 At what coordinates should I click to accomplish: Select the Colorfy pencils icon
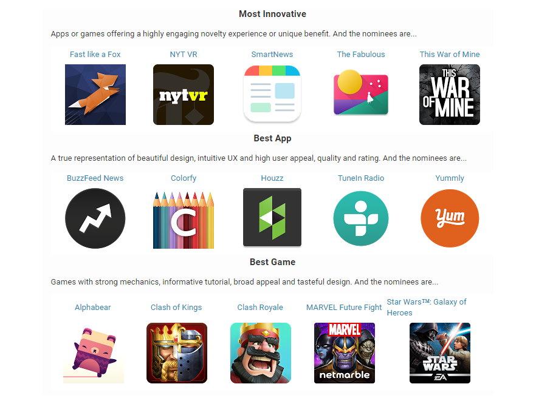[x=184, y=220]
